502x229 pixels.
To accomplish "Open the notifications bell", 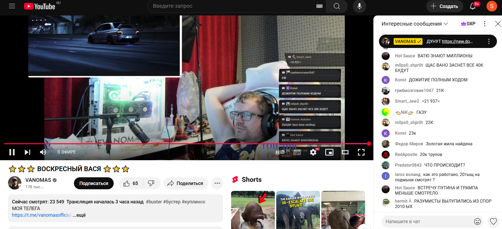I will pos(473,6).
